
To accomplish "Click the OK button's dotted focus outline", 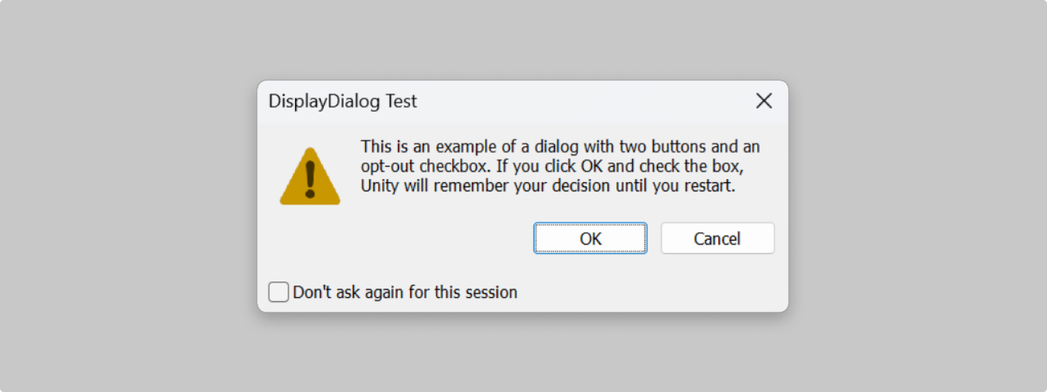I will click(x=589, y=238).
